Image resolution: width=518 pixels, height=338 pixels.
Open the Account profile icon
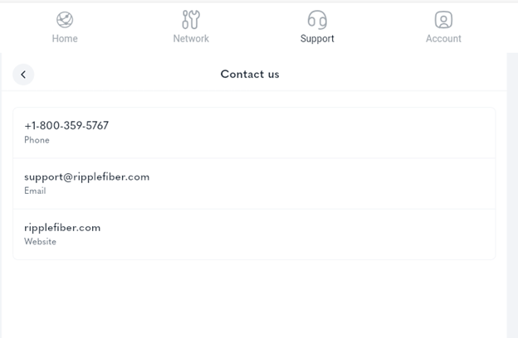click(443, 20)
